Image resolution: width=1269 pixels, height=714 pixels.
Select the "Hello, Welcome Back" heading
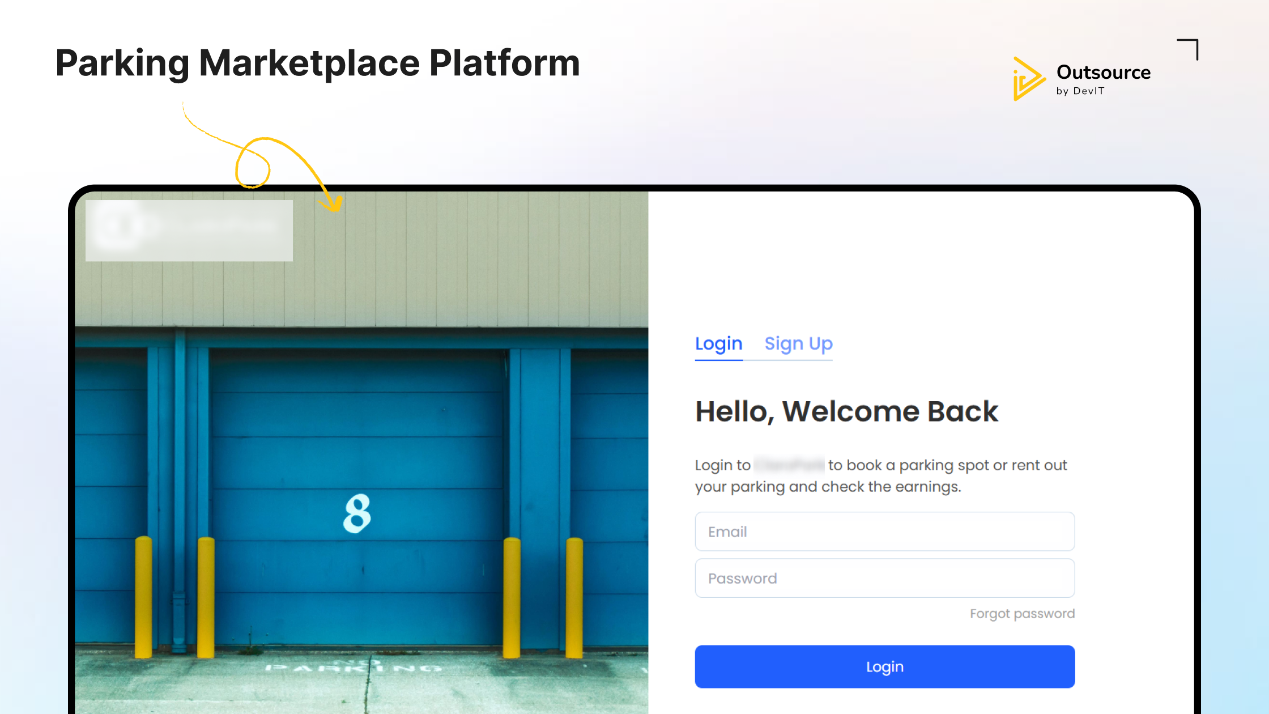click(x=846, y=411)
